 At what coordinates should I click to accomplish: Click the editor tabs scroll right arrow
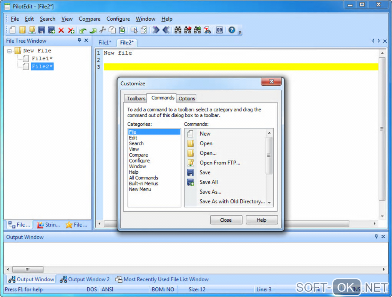(379, 41)
